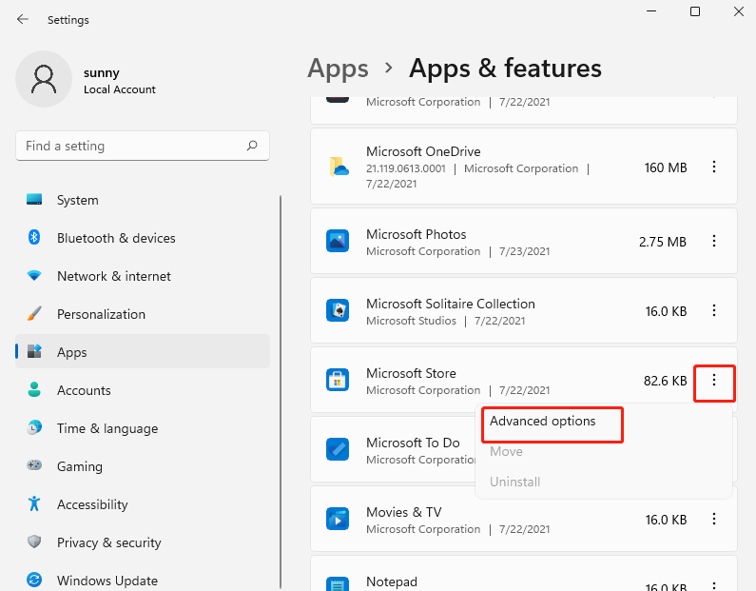This screenshot has width=756, height=591.
Task: Open Gaming settings
Action: (143, 466)
